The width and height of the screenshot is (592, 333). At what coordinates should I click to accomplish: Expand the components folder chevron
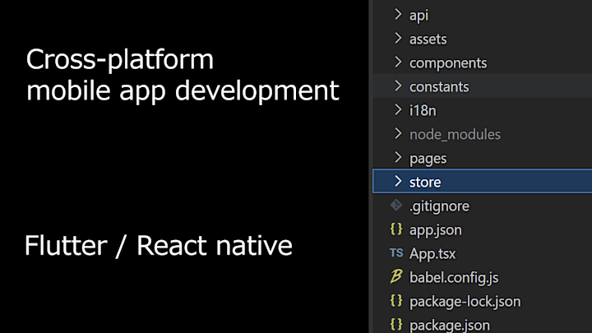(x=398, y=62)
